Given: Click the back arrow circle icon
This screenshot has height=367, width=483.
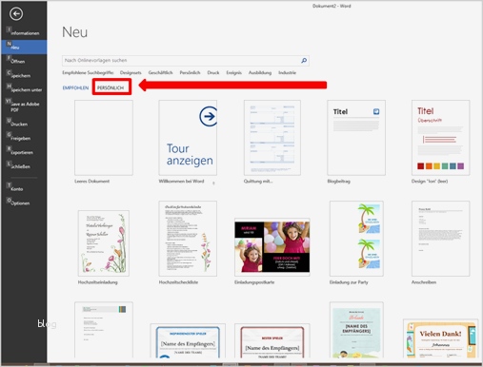Looking at the screenshot, I should (x=16, y=13).
